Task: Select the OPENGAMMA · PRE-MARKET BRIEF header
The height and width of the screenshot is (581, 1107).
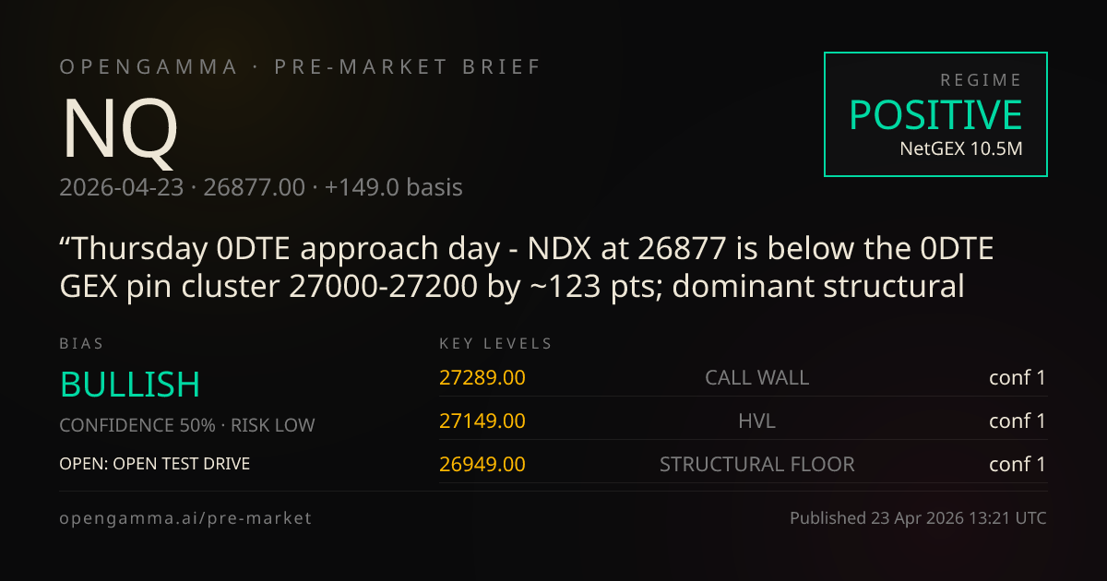Action: point(301,67)
